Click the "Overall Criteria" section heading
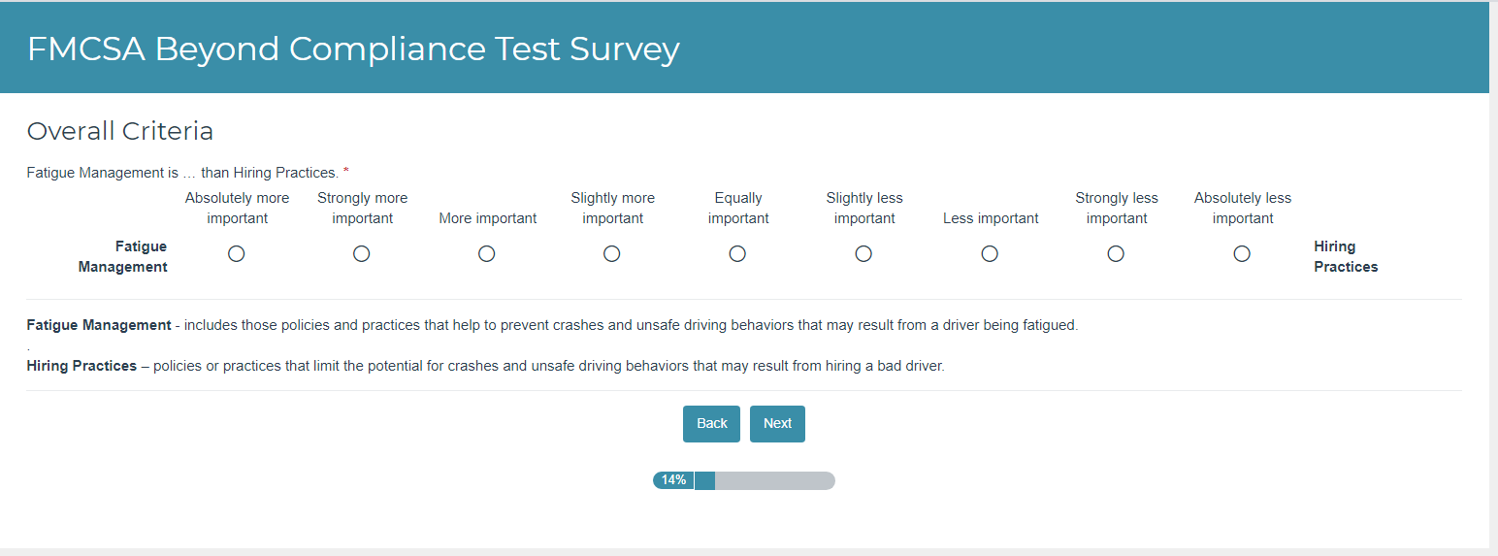This screenshot has width=1498, height=556. click(x=120, y=131)
